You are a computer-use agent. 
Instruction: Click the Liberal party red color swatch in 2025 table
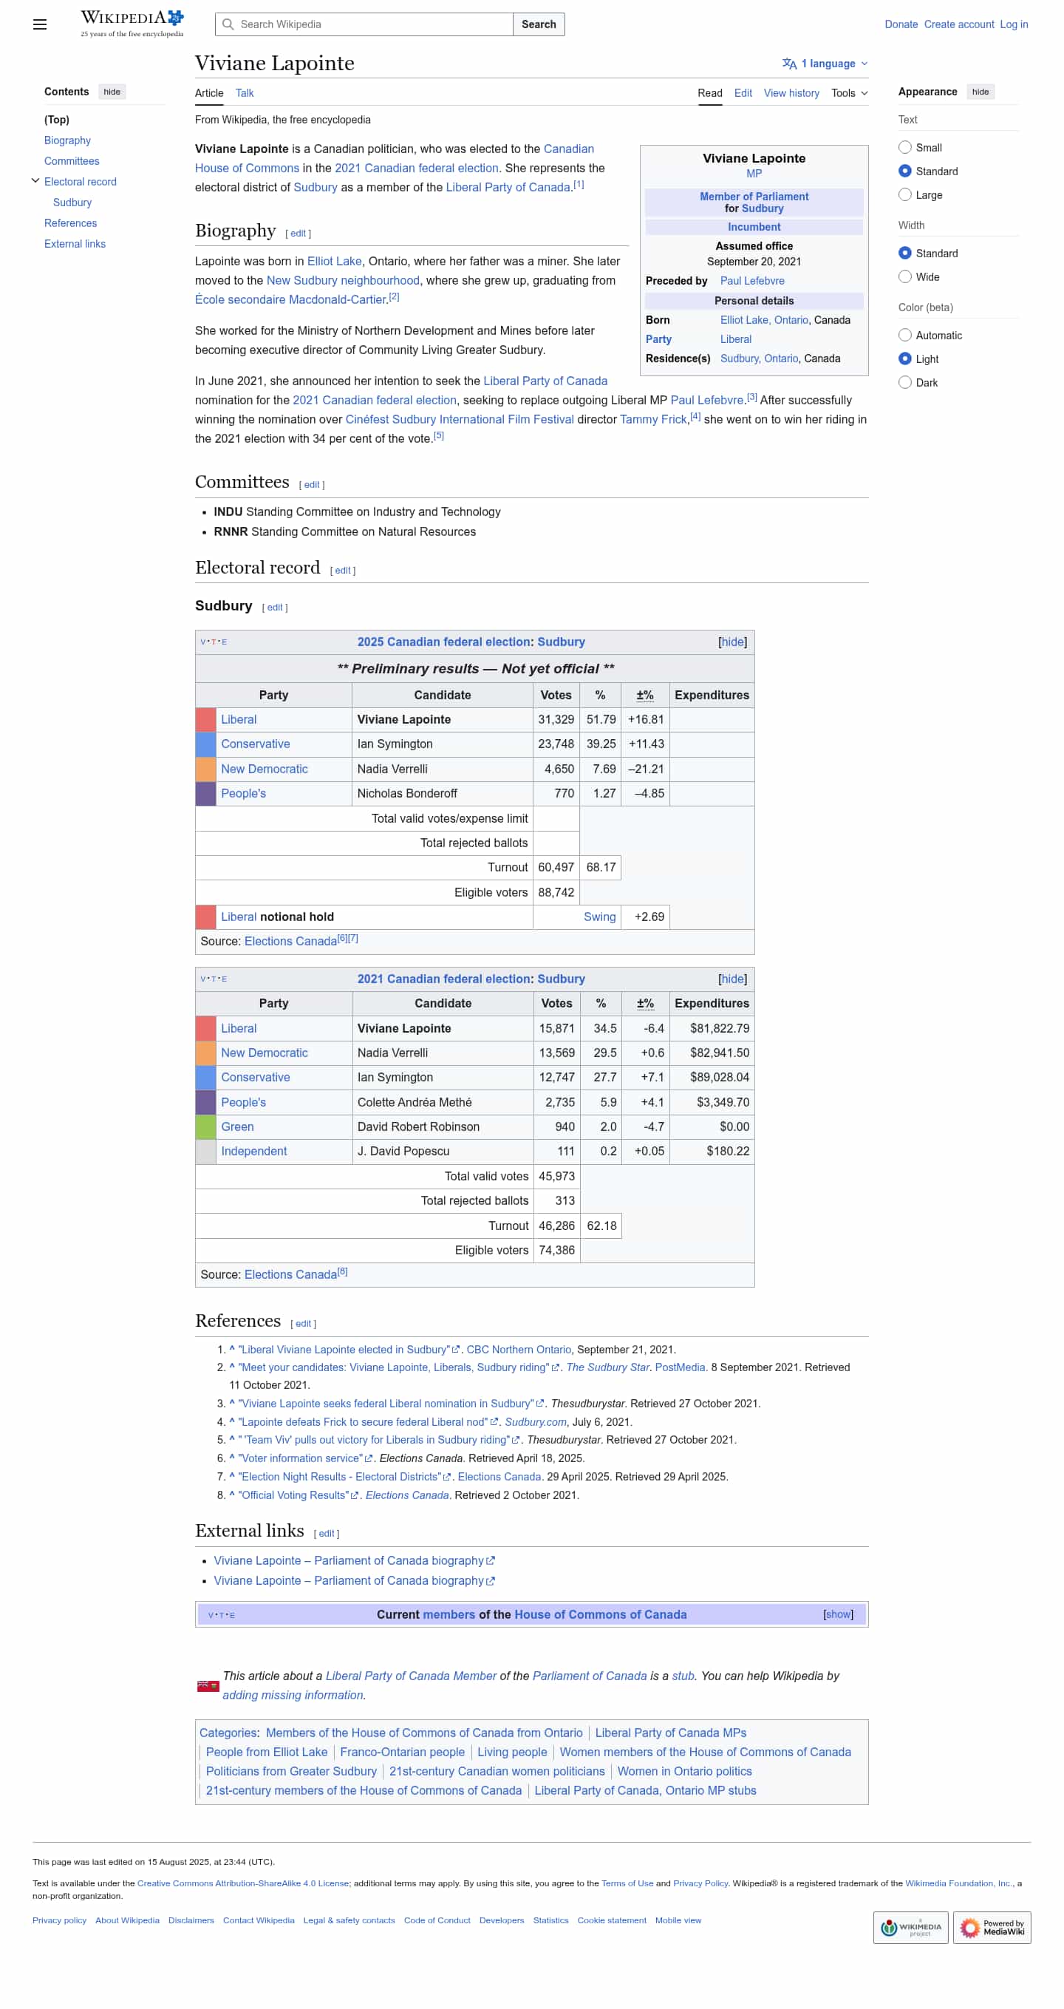(x=205, y=720)
